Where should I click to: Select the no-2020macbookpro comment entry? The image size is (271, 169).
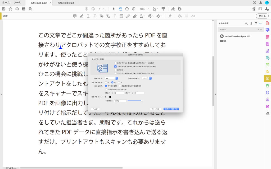coord(240,39)
